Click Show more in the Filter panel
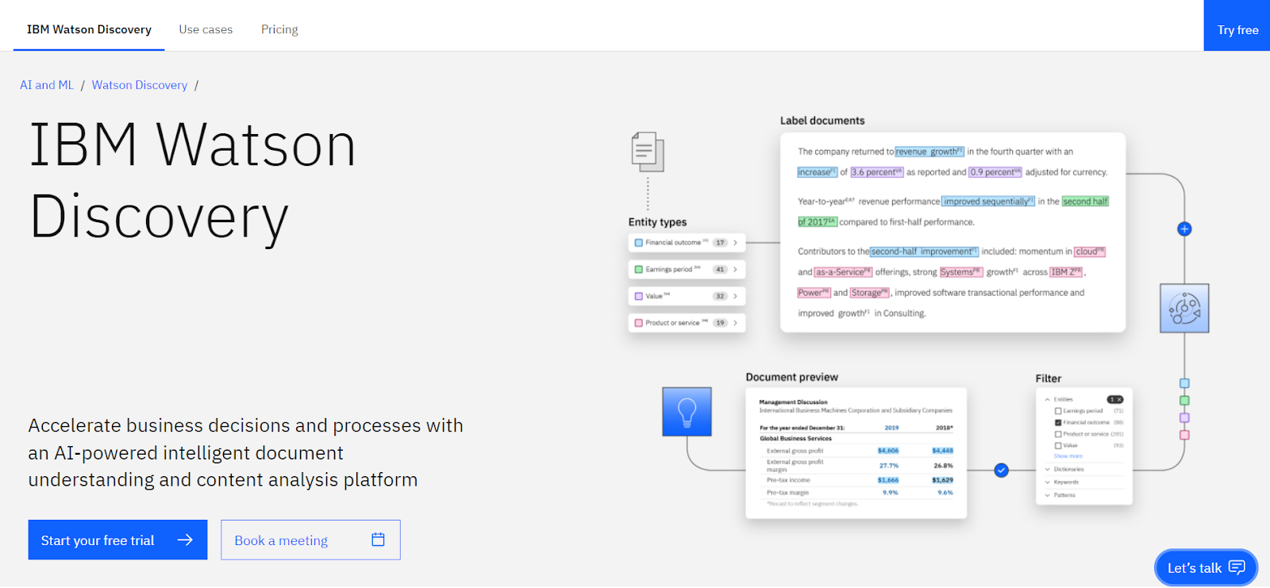The image size is (1270, 588). pyautogui.click(x=1068, y=456)
